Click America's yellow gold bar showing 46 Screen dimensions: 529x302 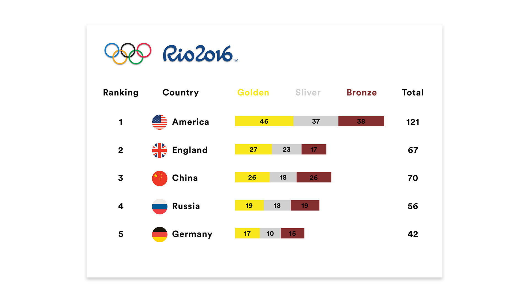[264, 121]
